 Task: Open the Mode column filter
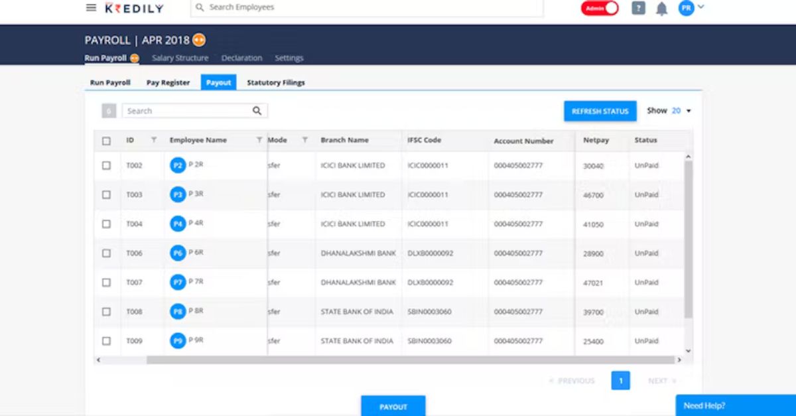pyautogui.click(x=304, y=140)
